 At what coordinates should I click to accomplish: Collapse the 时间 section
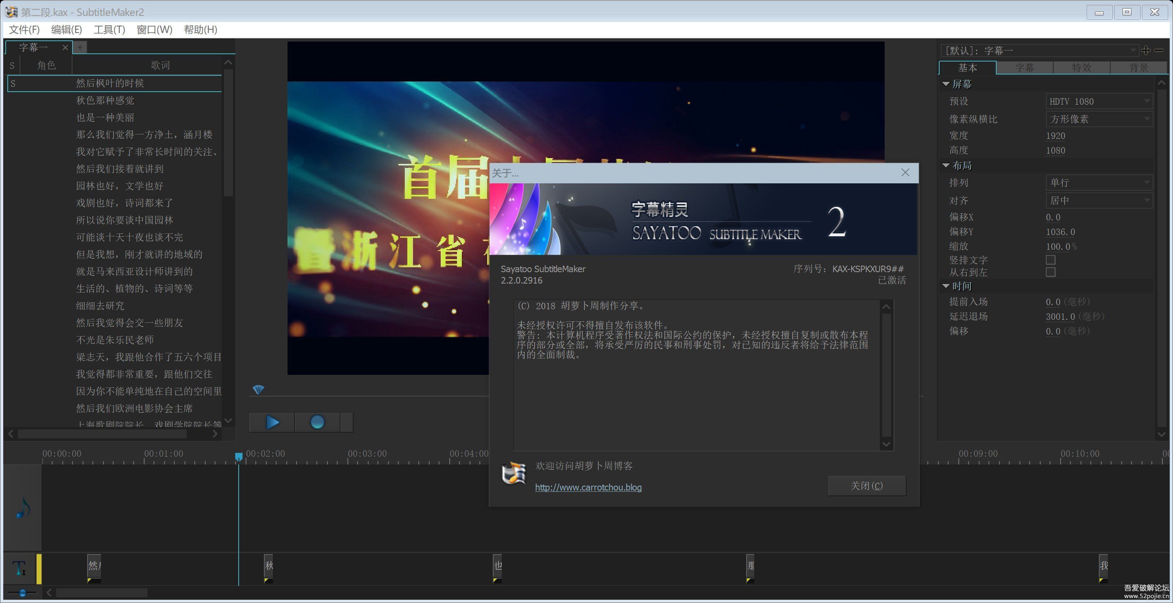click(x=946, y=286)
